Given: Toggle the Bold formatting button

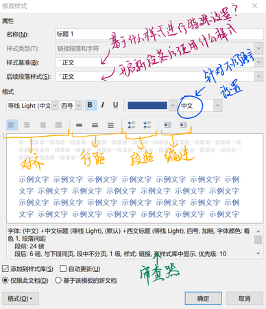Looking at the screenshot, I should (90, 105).
